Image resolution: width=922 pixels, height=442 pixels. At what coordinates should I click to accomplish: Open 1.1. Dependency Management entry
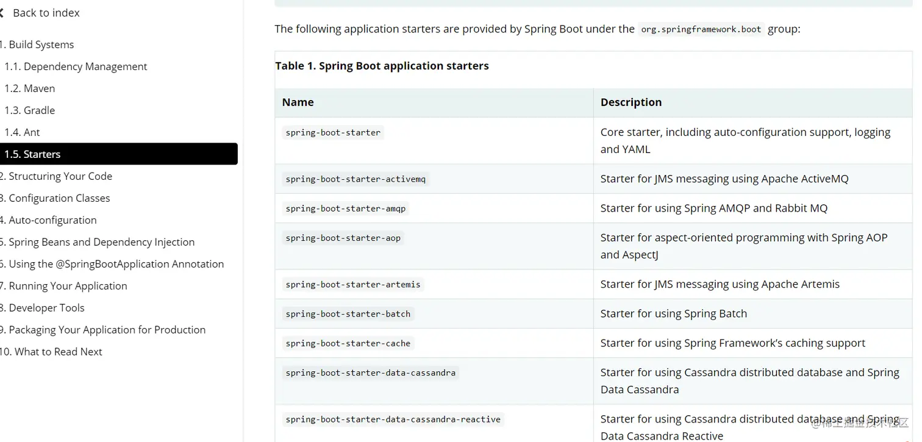76,66
